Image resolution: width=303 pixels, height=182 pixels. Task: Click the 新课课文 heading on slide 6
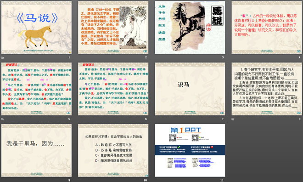pos(88,65)
